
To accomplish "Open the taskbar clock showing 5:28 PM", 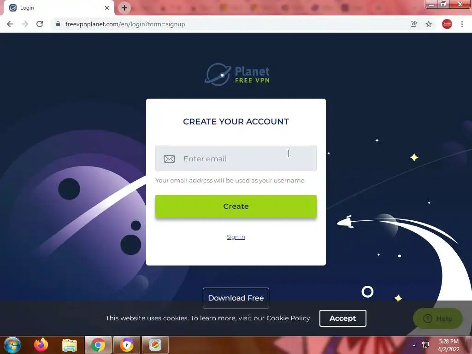I will (x=448, y=345).
